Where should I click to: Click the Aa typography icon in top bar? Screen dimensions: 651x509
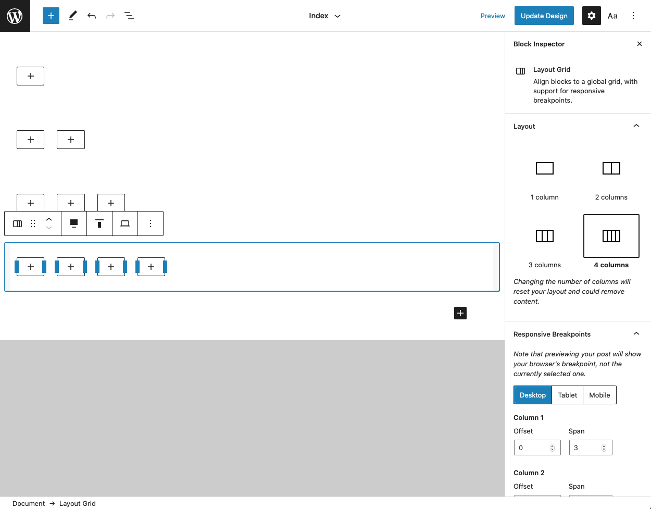coord(612,16)
